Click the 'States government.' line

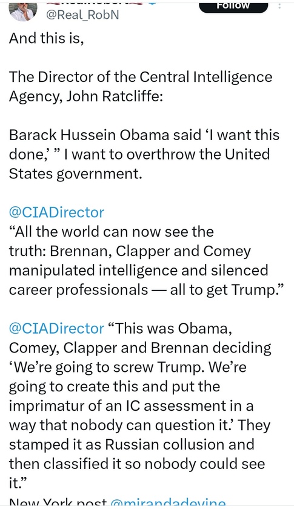pos(76,174)
